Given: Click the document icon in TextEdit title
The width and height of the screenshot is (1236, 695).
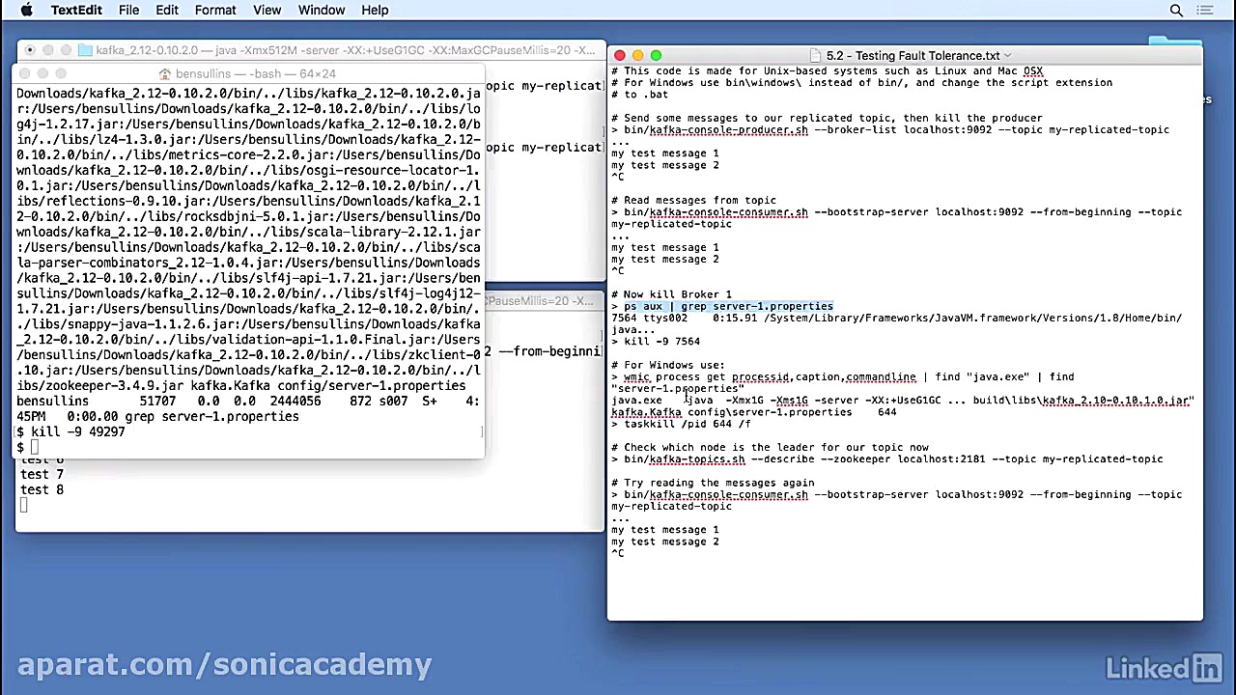Looking at the screenshot, I should click(816, 56).
